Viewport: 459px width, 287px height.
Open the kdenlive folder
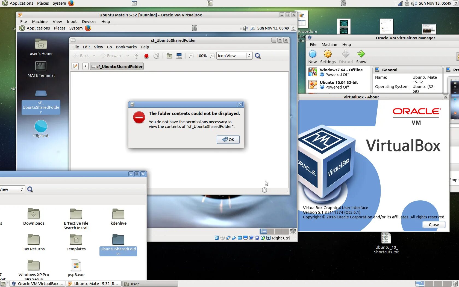pos(118,216)
